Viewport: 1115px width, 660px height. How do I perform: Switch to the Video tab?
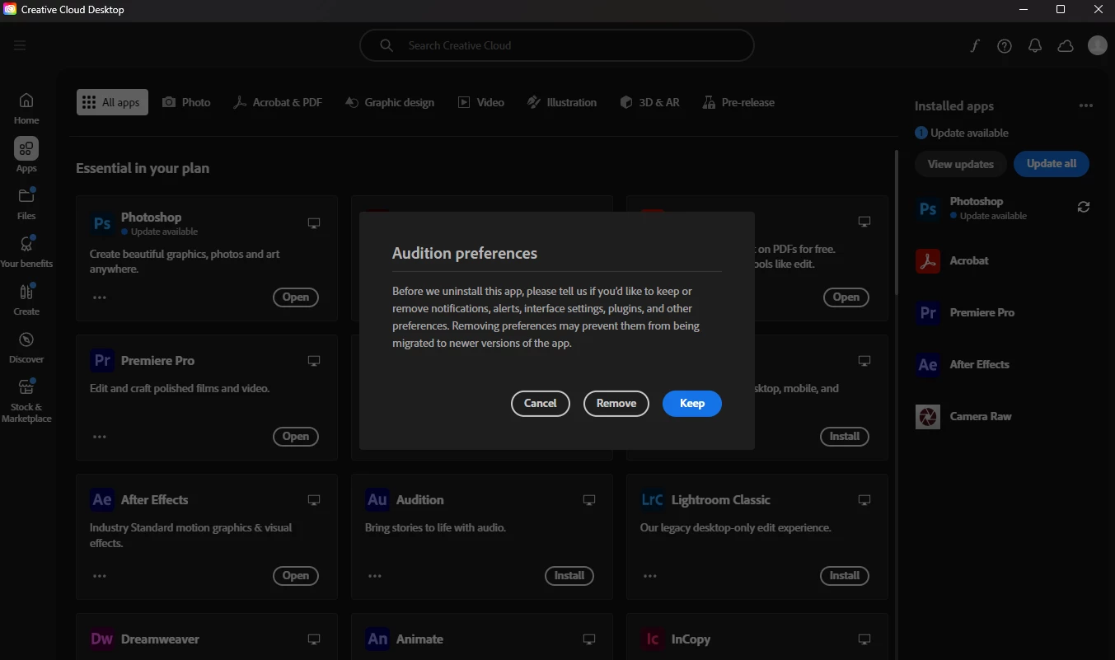pos(481,102)
